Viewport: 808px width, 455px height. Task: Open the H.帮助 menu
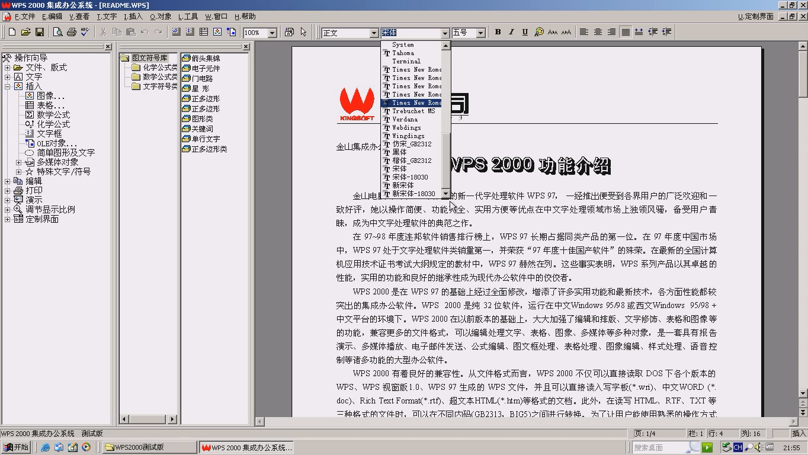(245, 17)
